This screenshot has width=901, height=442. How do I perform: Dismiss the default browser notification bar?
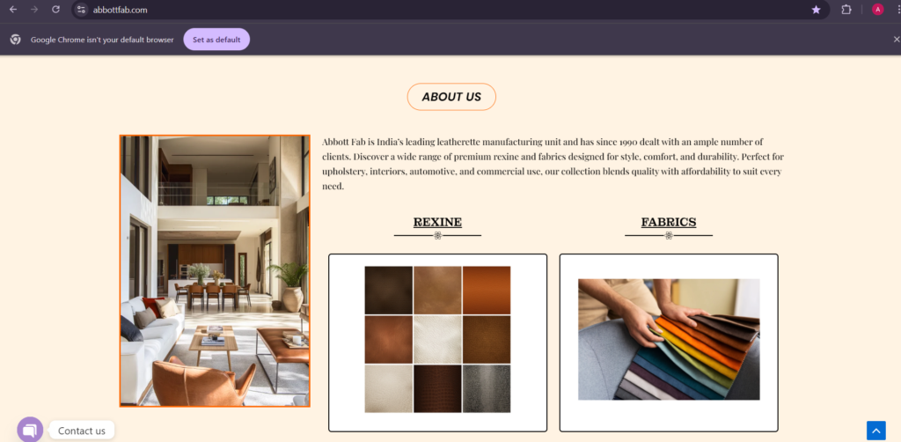(x=896, y=39)
